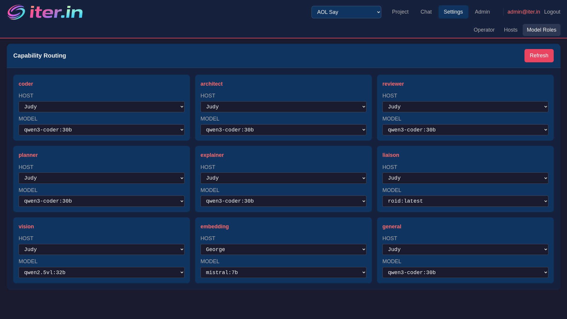Select the Model Roles sub-tab
Image resolution: width=567 pixels, height=319 pixels.
(x=541, y=30)
